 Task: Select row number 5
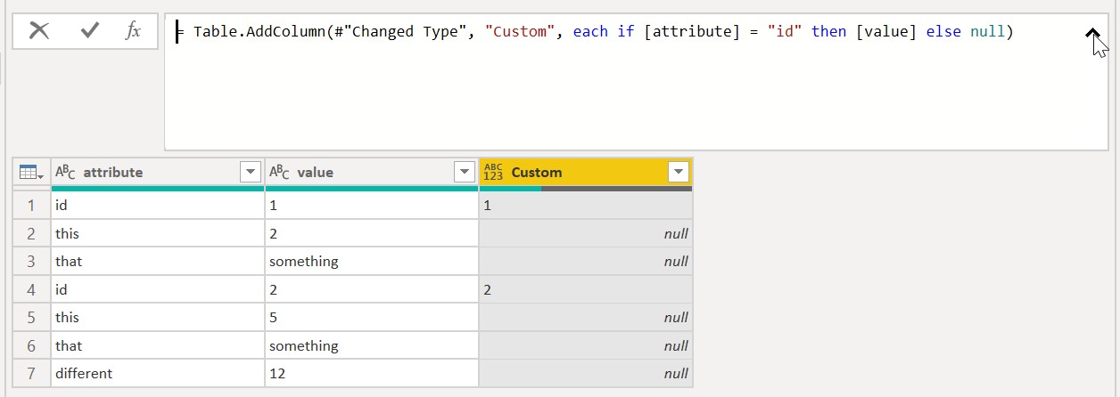[x=32, y=318]
